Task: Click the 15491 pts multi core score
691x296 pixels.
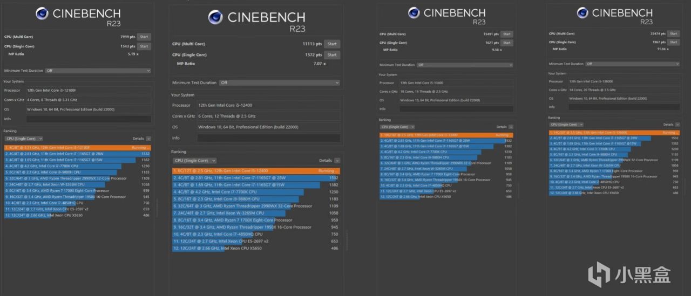Action: pos(490,34)
